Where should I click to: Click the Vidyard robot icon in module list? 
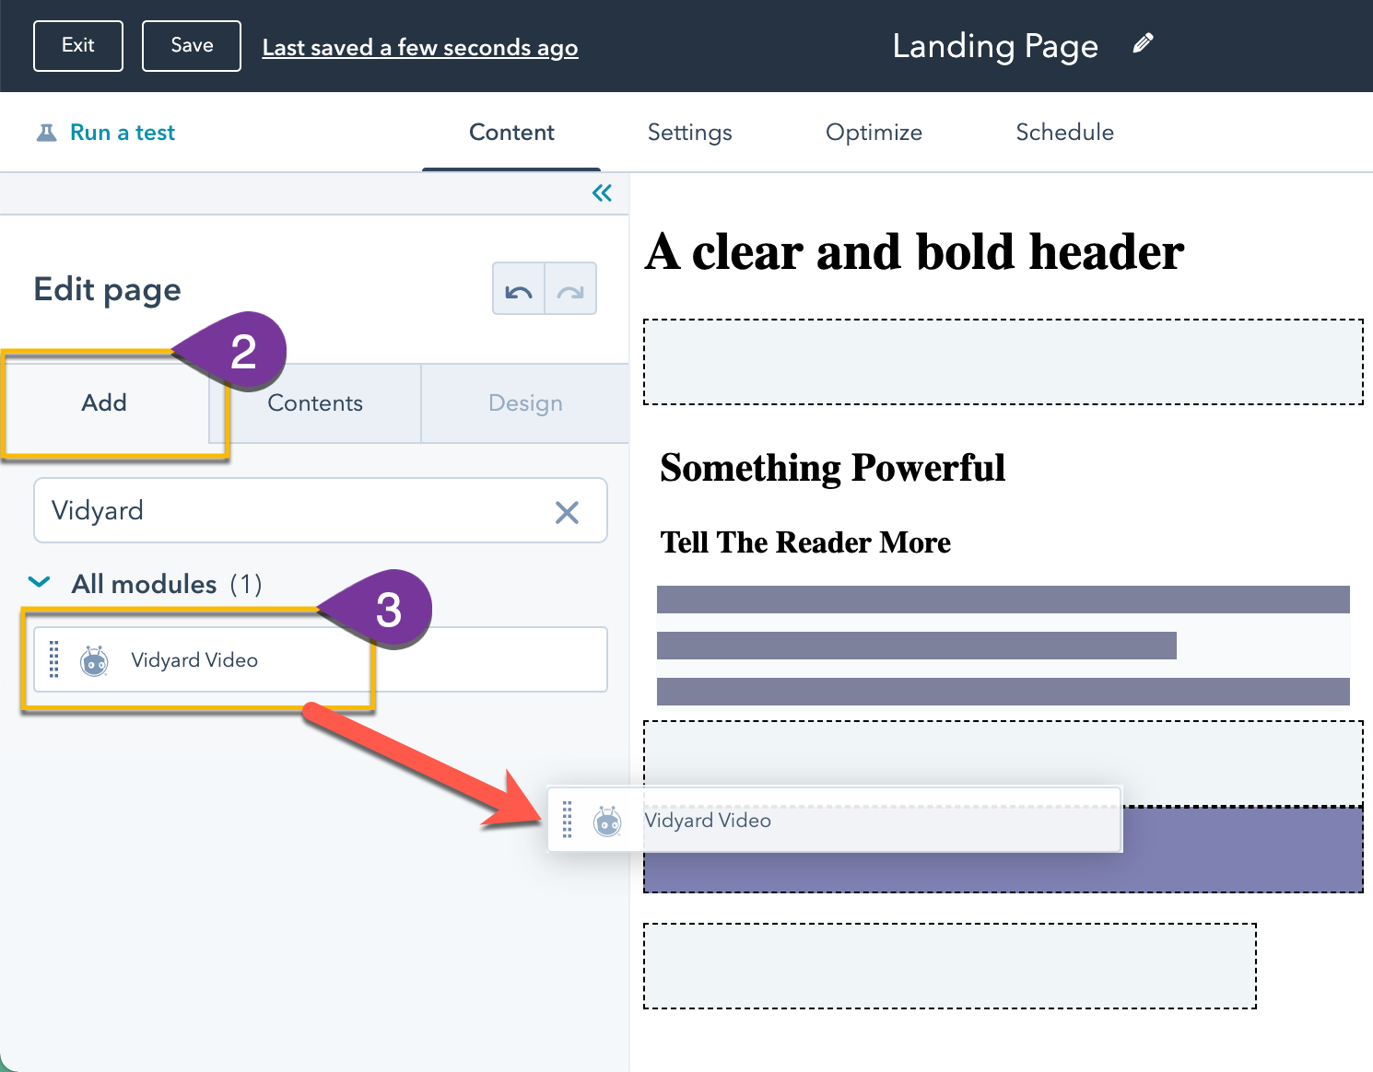pyautogui.click(x=94, y=660)
